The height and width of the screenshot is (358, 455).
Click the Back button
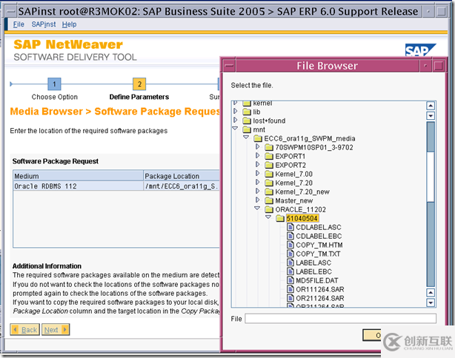25,330
